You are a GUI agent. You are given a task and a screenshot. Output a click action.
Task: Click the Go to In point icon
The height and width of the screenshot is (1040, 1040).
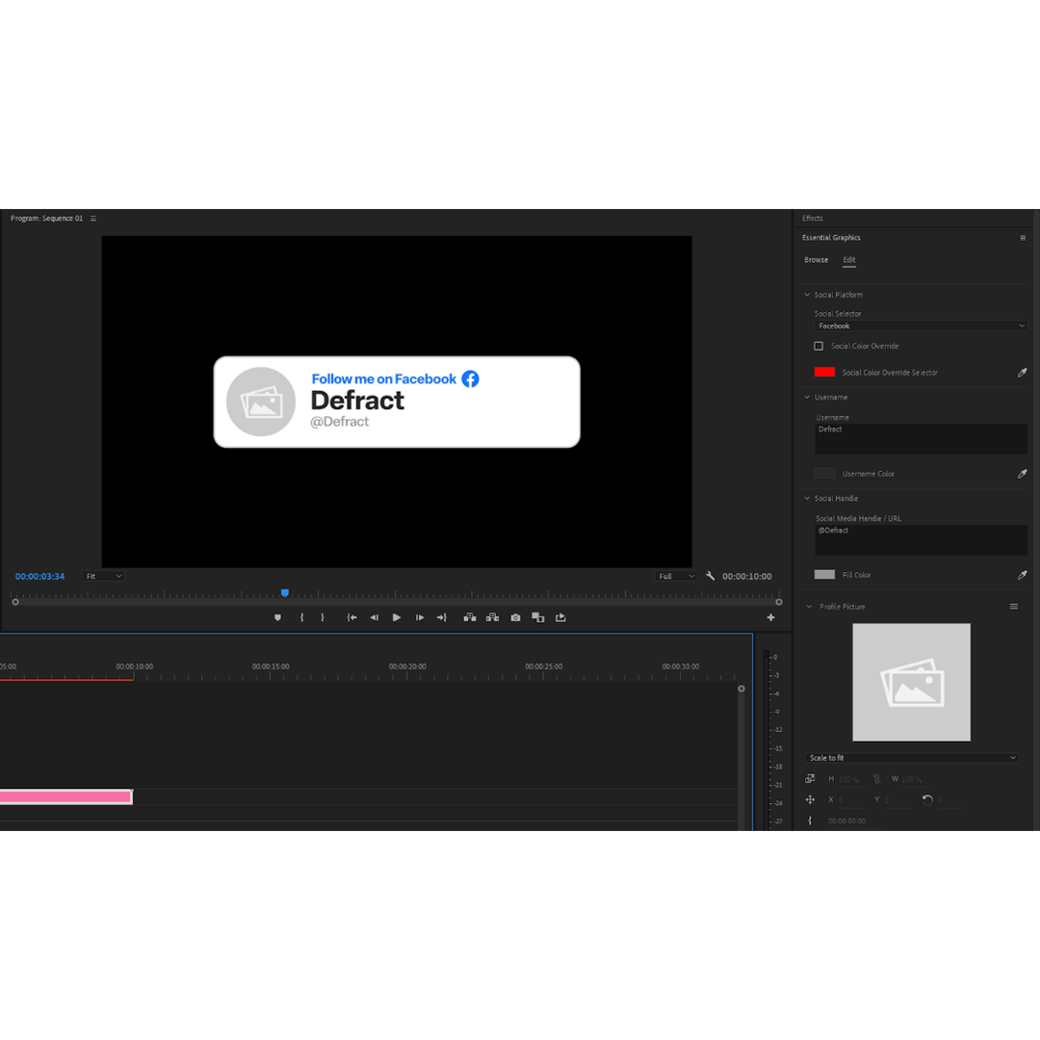(x=351, y=617)
